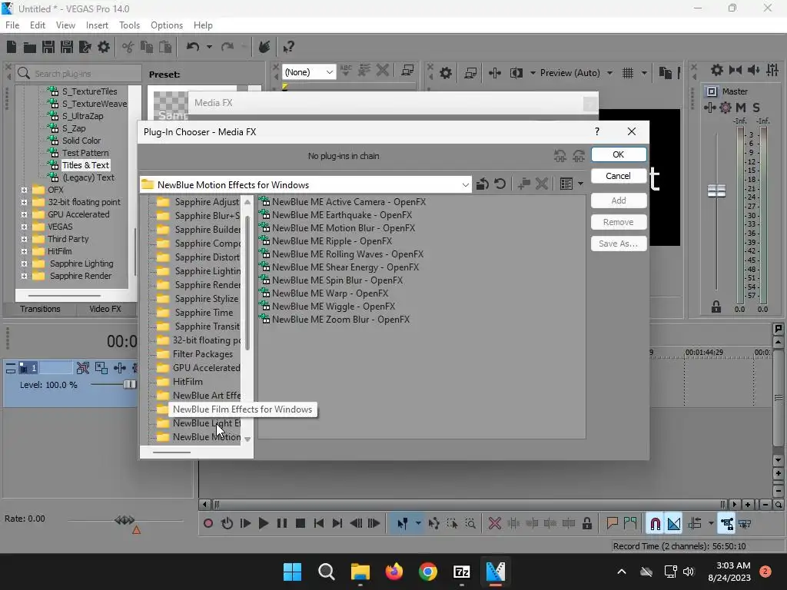The image size is (787, 590).
Task: Open the File menu
Action: tap(12, 25)
